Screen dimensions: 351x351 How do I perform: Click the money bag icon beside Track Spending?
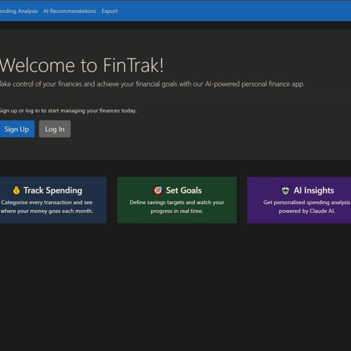pyautogui.click(x=16, y=190)
